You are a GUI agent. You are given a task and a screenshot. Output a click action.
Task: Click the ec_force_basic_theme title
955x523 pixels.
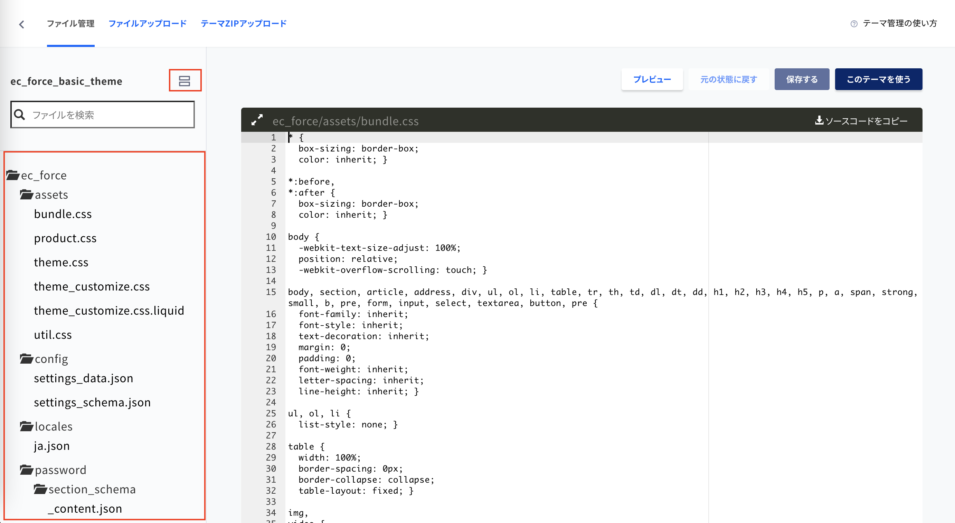[x=66, y=81]
